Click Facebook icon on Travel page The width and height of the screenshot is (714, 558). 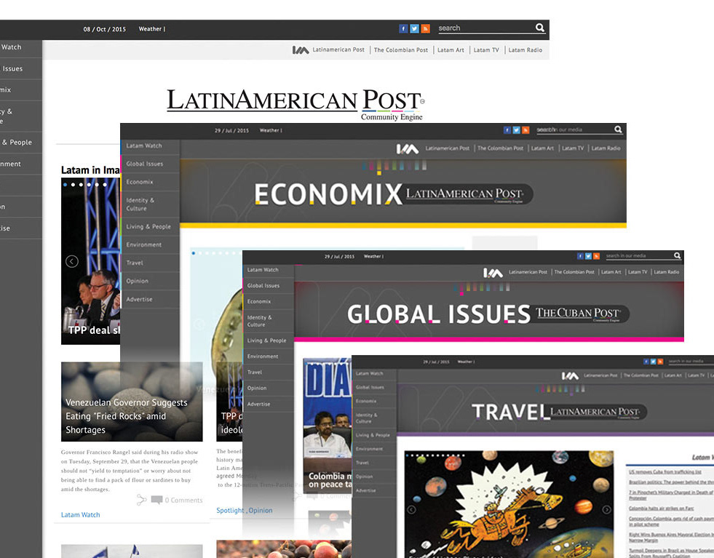click(646, 362)
